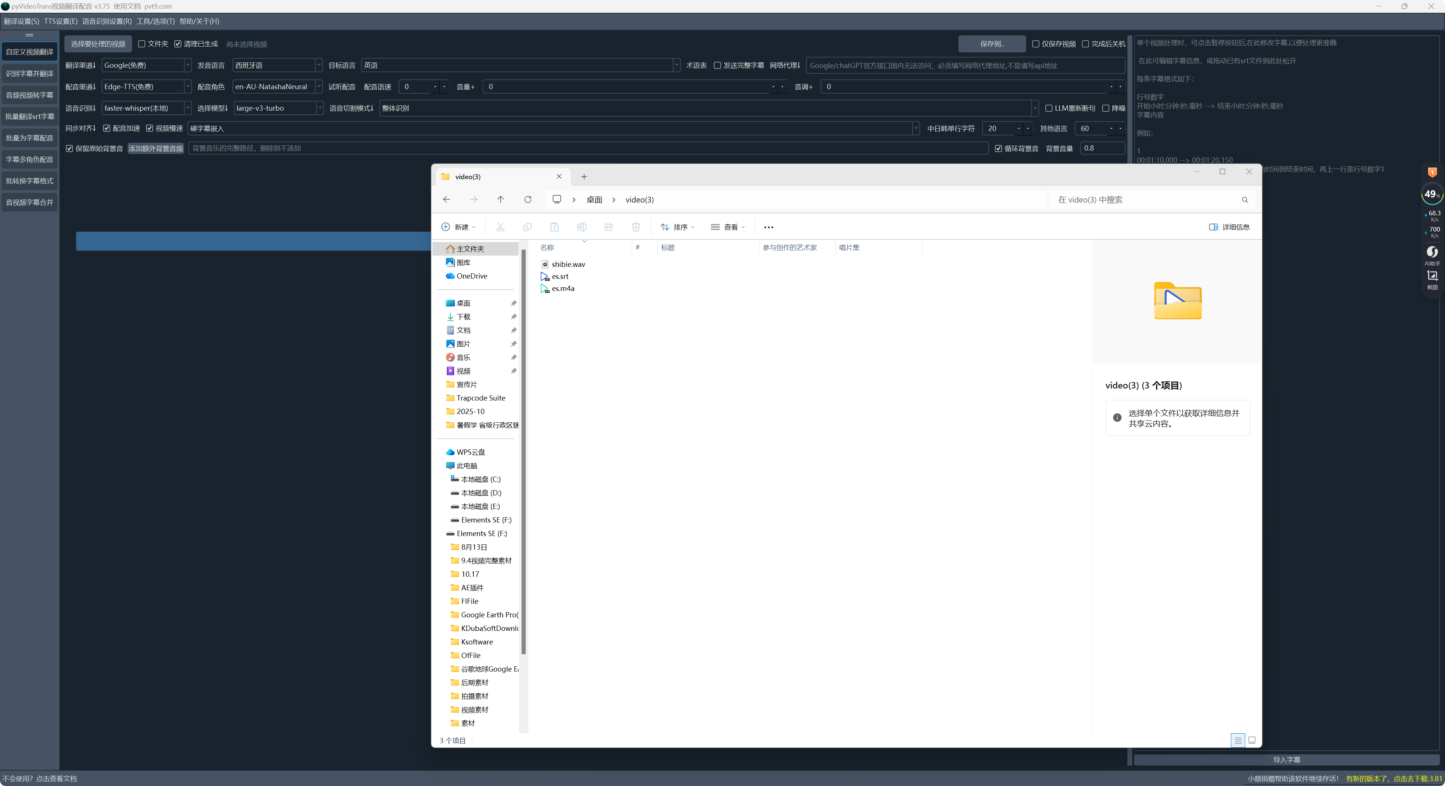1445x786 pixels.
Task: Open the AI assistant icon in side widget
Action: pos(1432,252)
